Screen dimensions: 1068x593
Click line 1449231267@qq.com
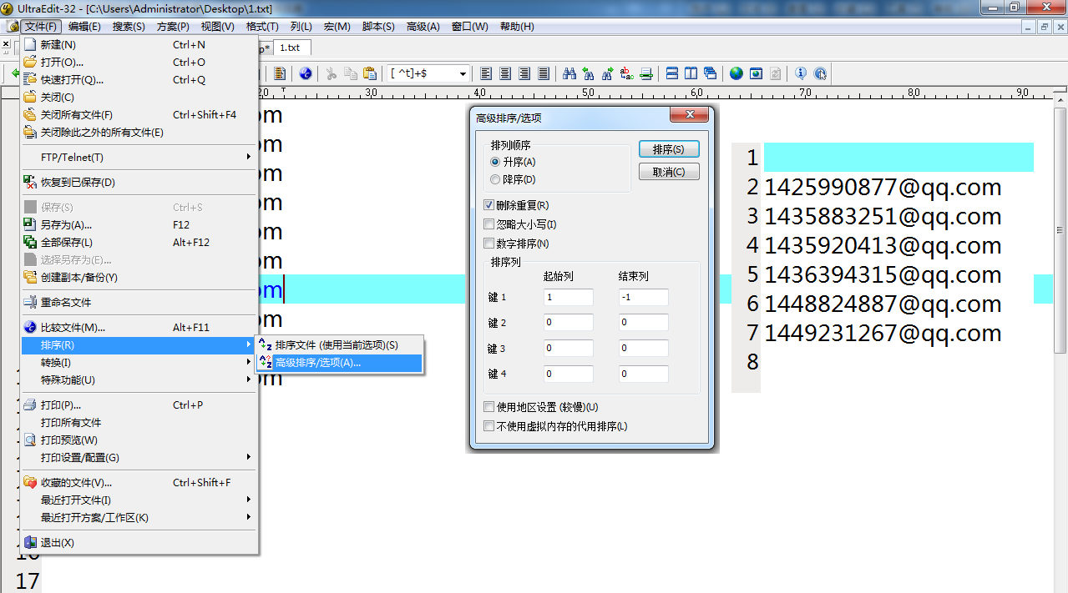[883, 333]
